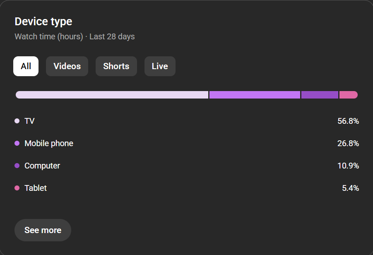Click the pink Tablet bar segment

(348, 94)
